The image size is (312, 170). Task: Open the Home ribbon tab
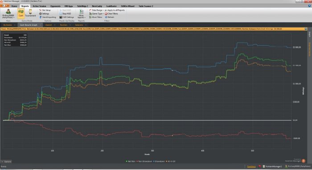14,6
